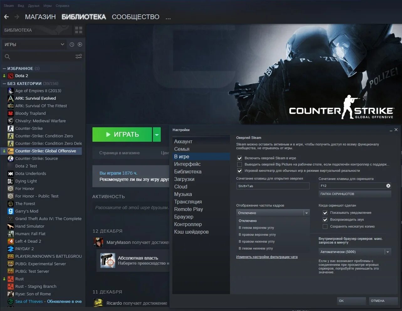Select В левом верхнем углу option

click(256, 228)
